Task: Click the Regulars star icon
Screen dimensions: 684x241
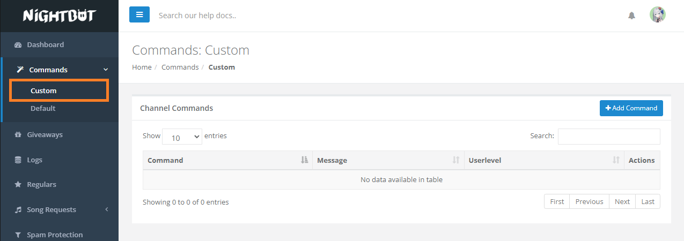Action: pyautogui.click(x=18, y=185)
